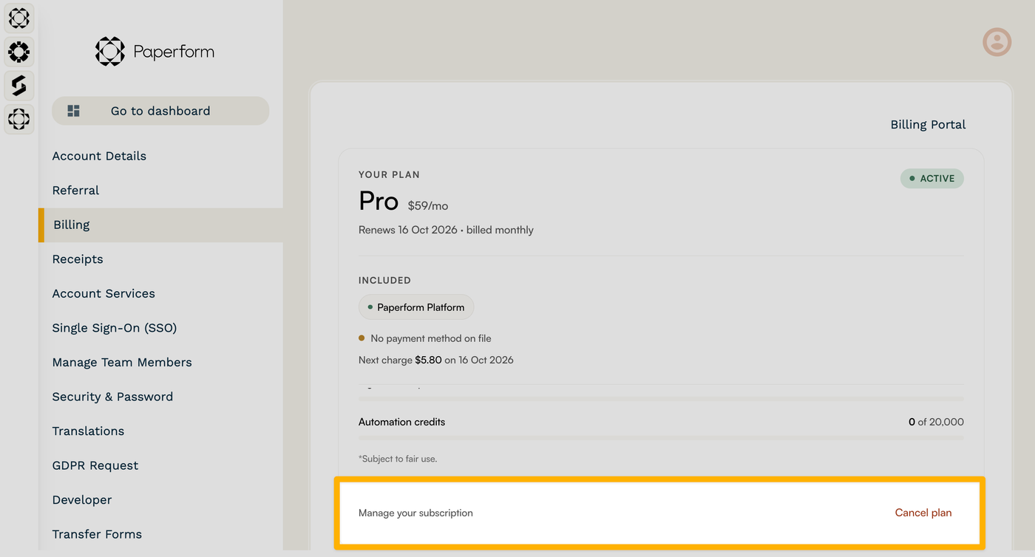Open Security & Password settings
The width and height of the screenshot is (1035, 557).
112,397
